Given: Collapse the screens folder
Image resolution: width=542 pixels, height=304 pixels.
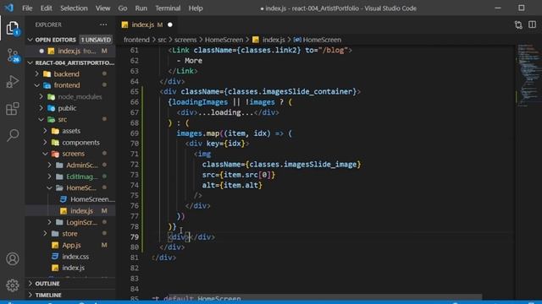Looking at the screenshot, I should (45, 154).
